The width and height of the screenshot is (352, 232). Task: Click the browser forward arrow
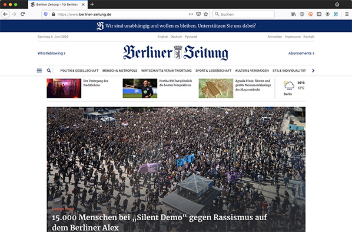[x=14, y=14]
